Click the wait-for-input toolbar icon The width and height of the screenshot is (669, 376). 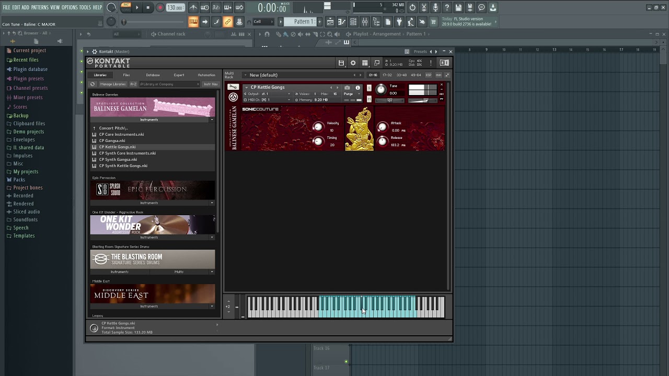pos(205,7)
